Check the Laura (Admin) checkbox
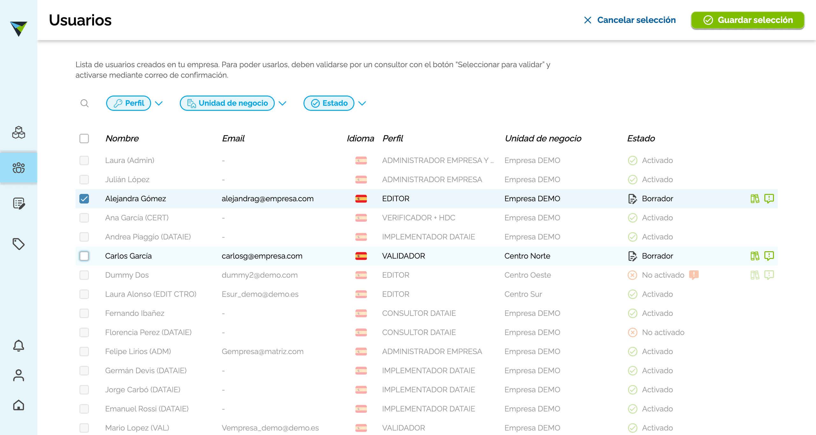 click(x=84, y=160)
